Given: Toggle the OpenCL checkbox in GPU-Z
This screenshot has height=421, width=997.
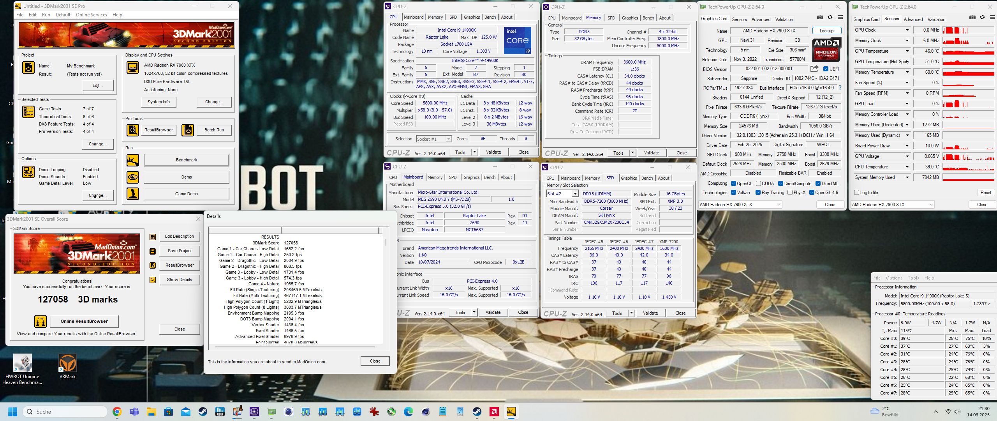Looking at the screenshot, I should tap(734, 184).
